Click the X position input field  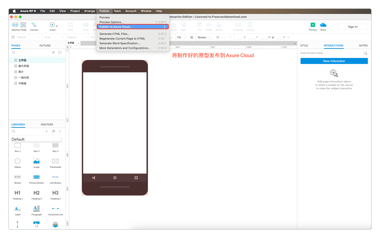click(240, 37)
